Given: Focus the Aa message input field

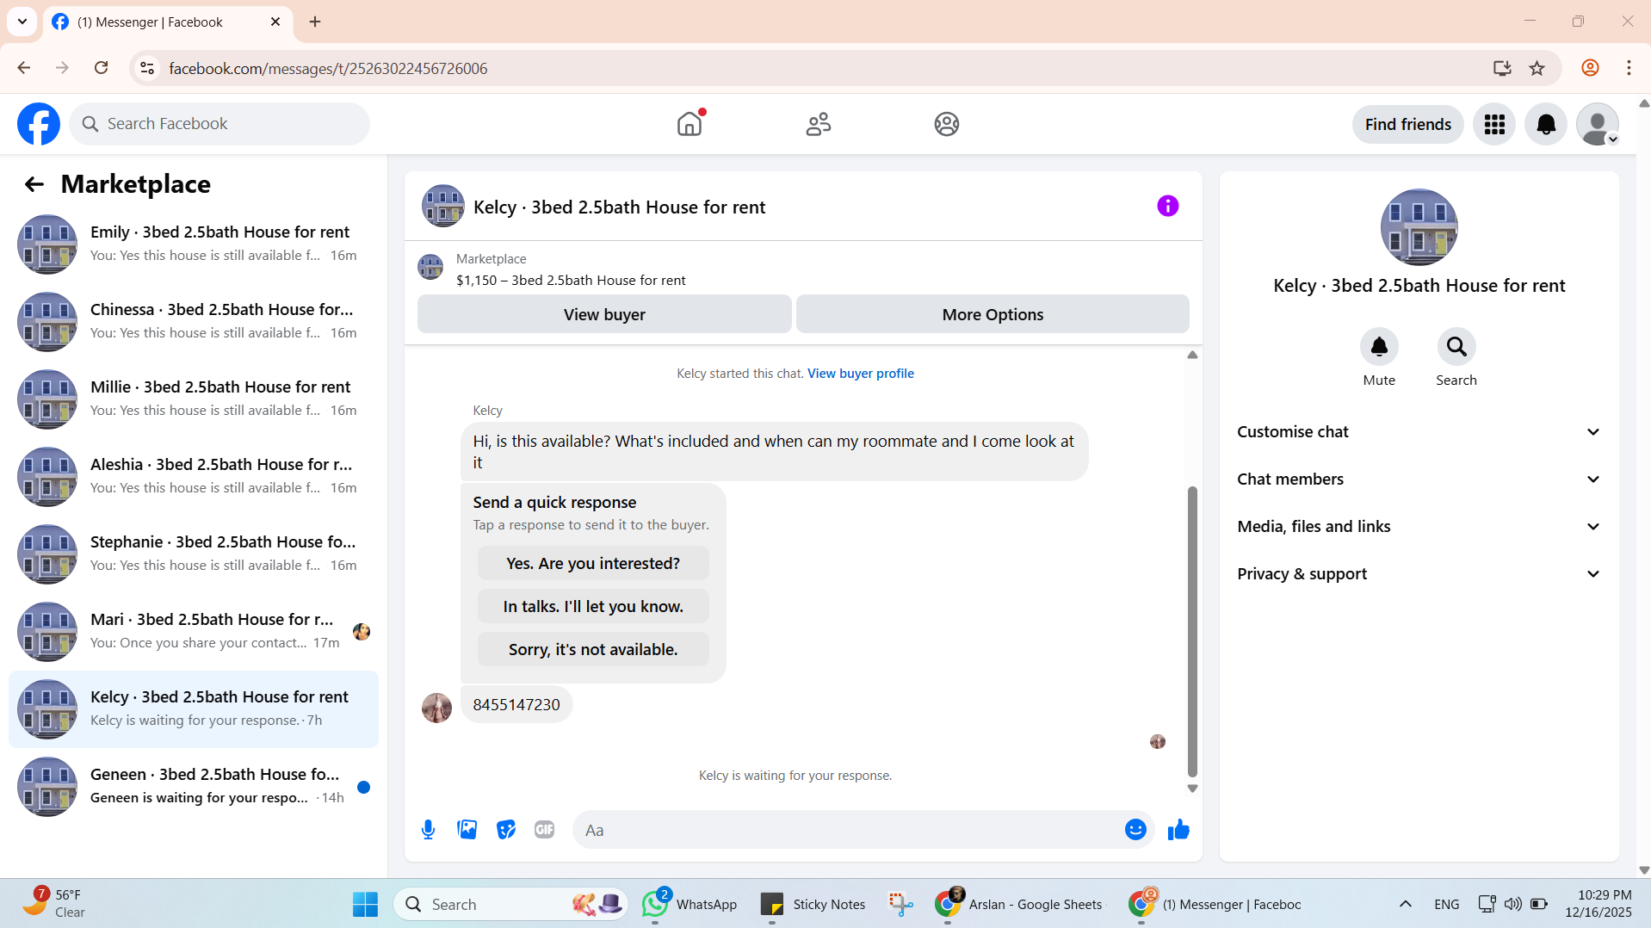Looking at the screenshot, I should (848, 830).
